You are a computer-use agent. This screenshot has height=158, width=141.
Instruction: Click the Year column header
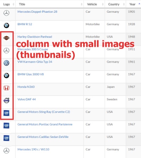[x=133, y=4]
